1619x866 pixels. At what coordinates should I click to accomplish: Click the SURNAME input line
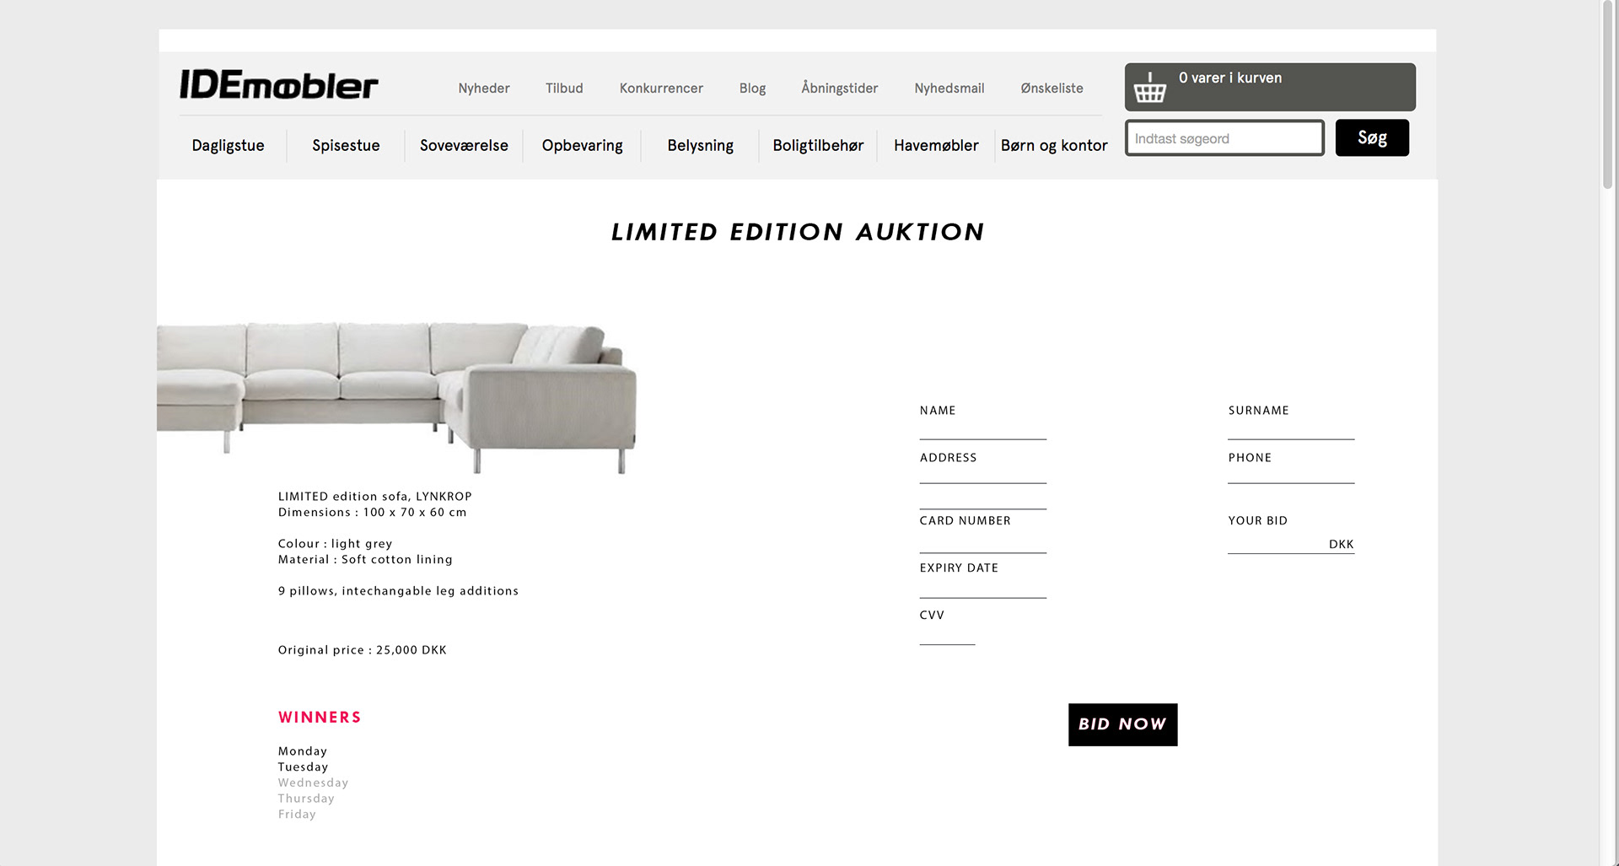coord(1291,430)
